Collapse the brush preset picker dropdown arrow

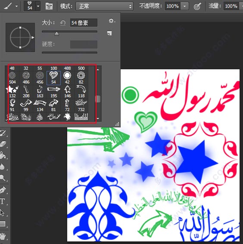(x=38, y=6)
